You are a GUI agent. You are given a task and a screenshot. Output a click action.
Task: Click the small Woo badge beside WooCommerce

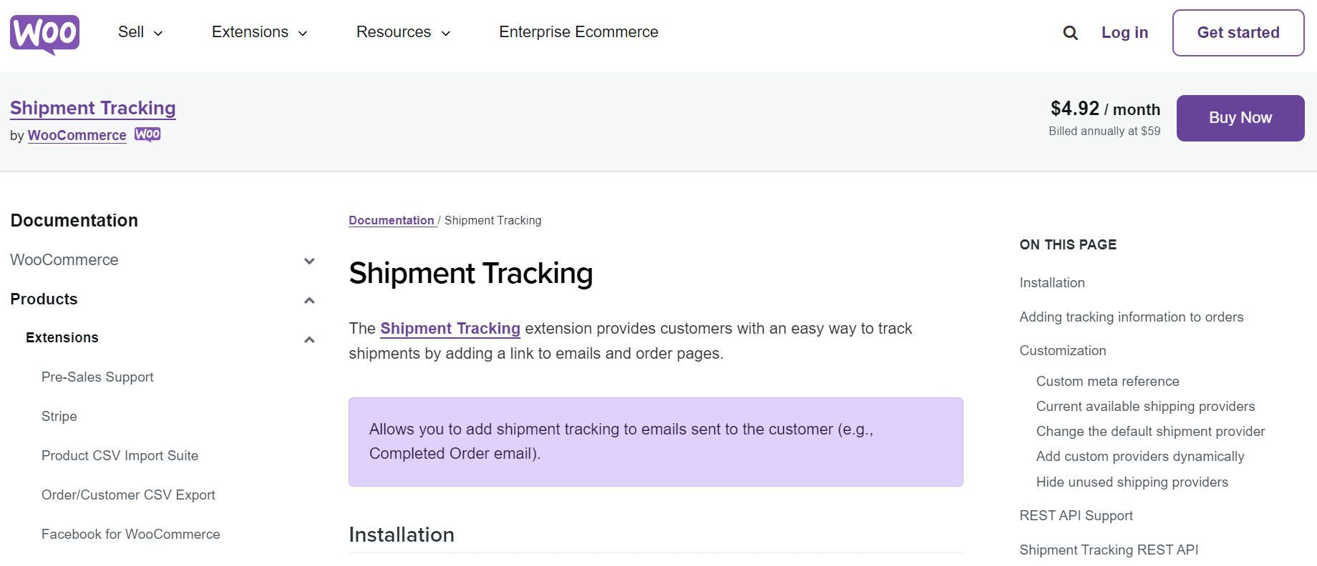coord(147,134)
